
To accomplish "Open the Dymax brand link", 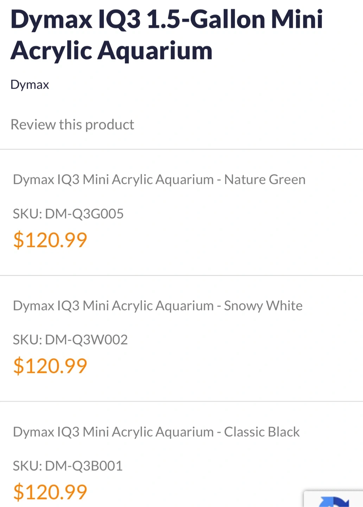I will tap(30, 85).
